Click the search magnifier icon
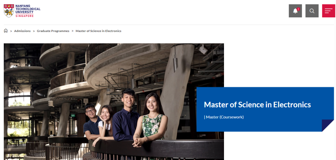This screenshot has height=160, width=336. tap(312, 11)
